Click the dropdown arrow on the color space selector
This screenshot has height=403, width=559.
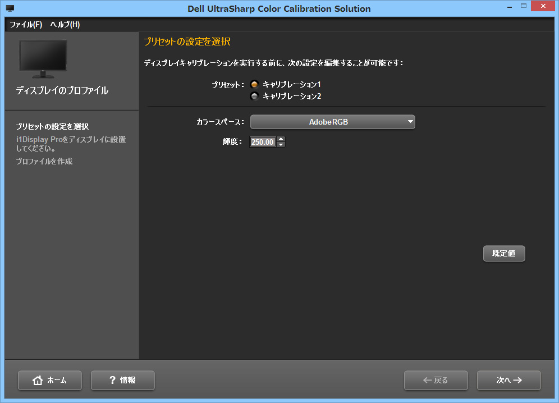tap(410, 121)
